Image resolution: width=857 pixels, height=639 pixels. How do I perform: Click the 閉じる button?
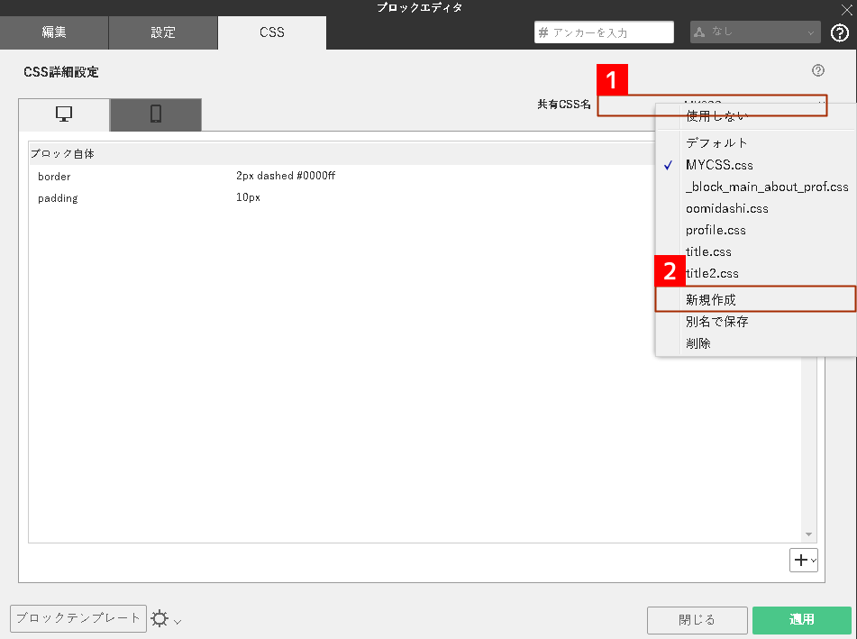(x=697, y=620)
